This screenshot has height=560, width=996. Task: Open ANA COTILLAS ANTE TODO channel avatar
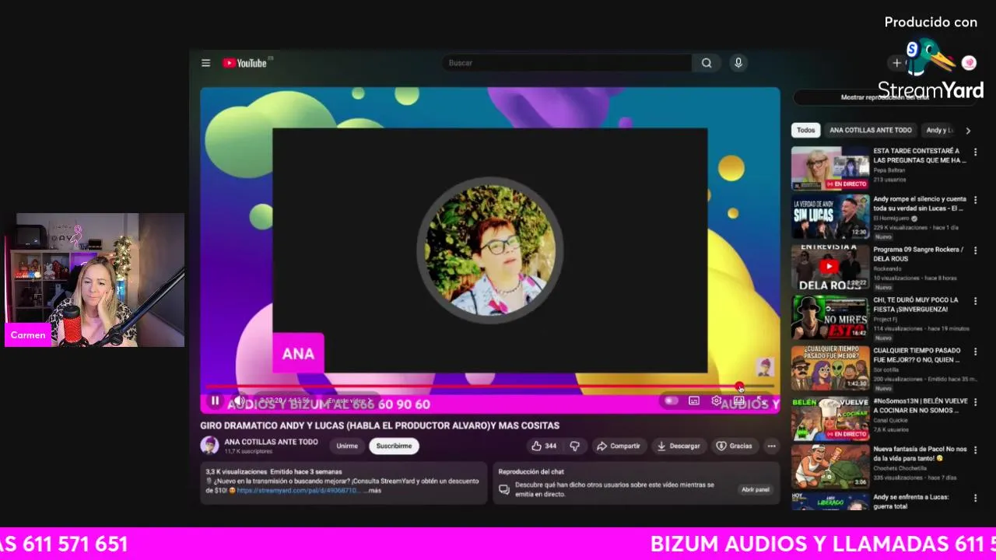pos(209,445)
